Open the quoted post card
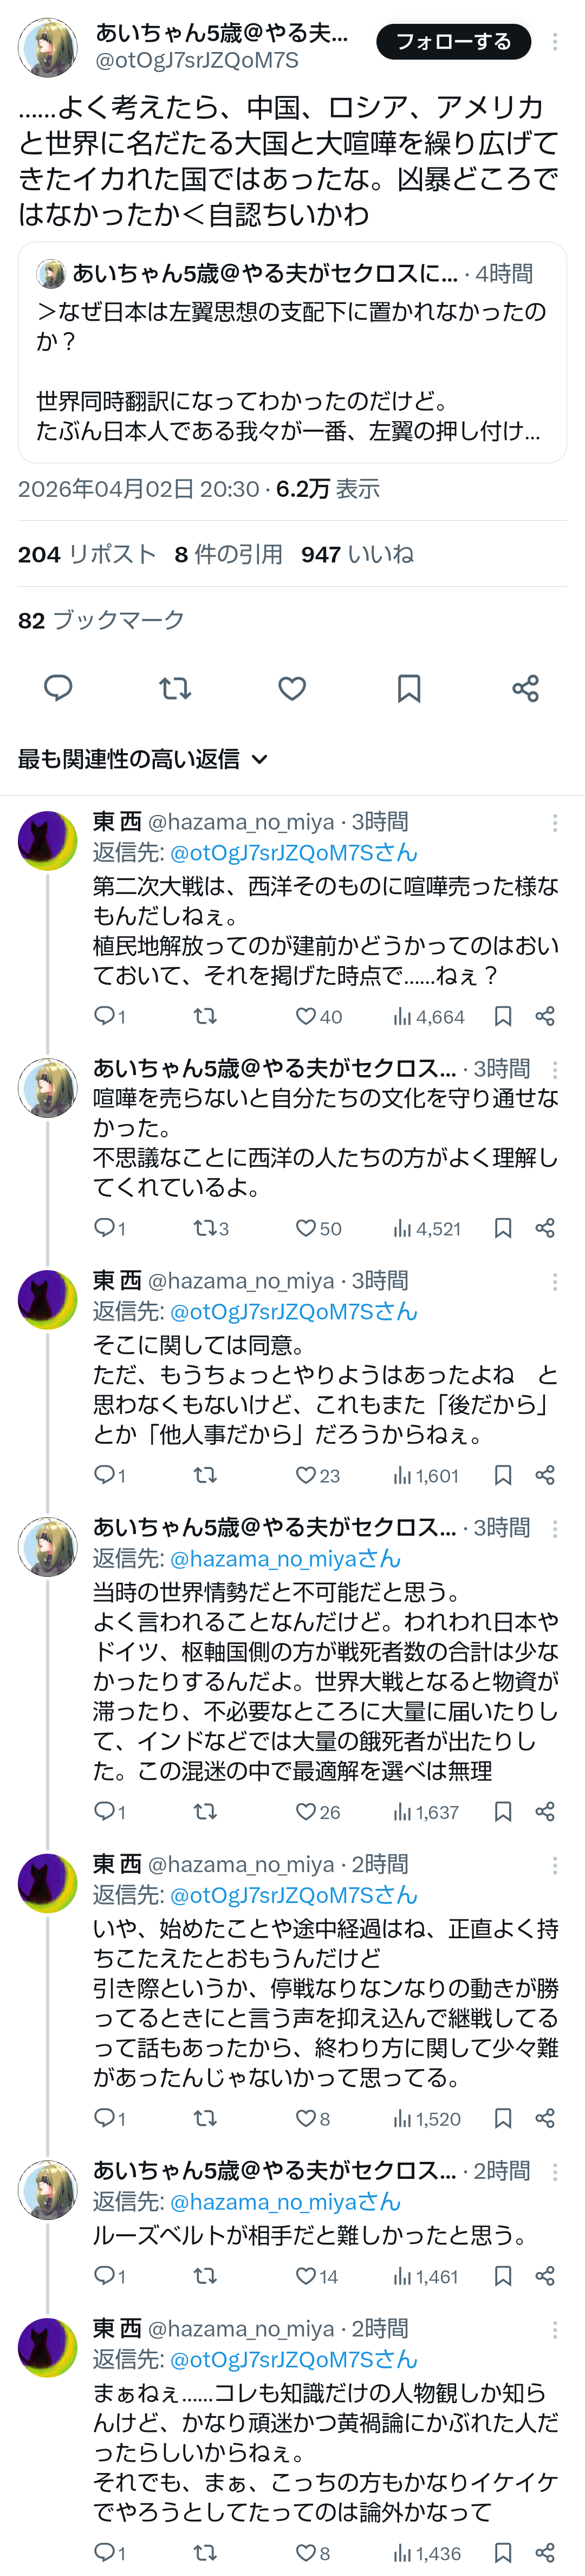The height and width of the screenshot is (2576, 585). pos(292,352)
